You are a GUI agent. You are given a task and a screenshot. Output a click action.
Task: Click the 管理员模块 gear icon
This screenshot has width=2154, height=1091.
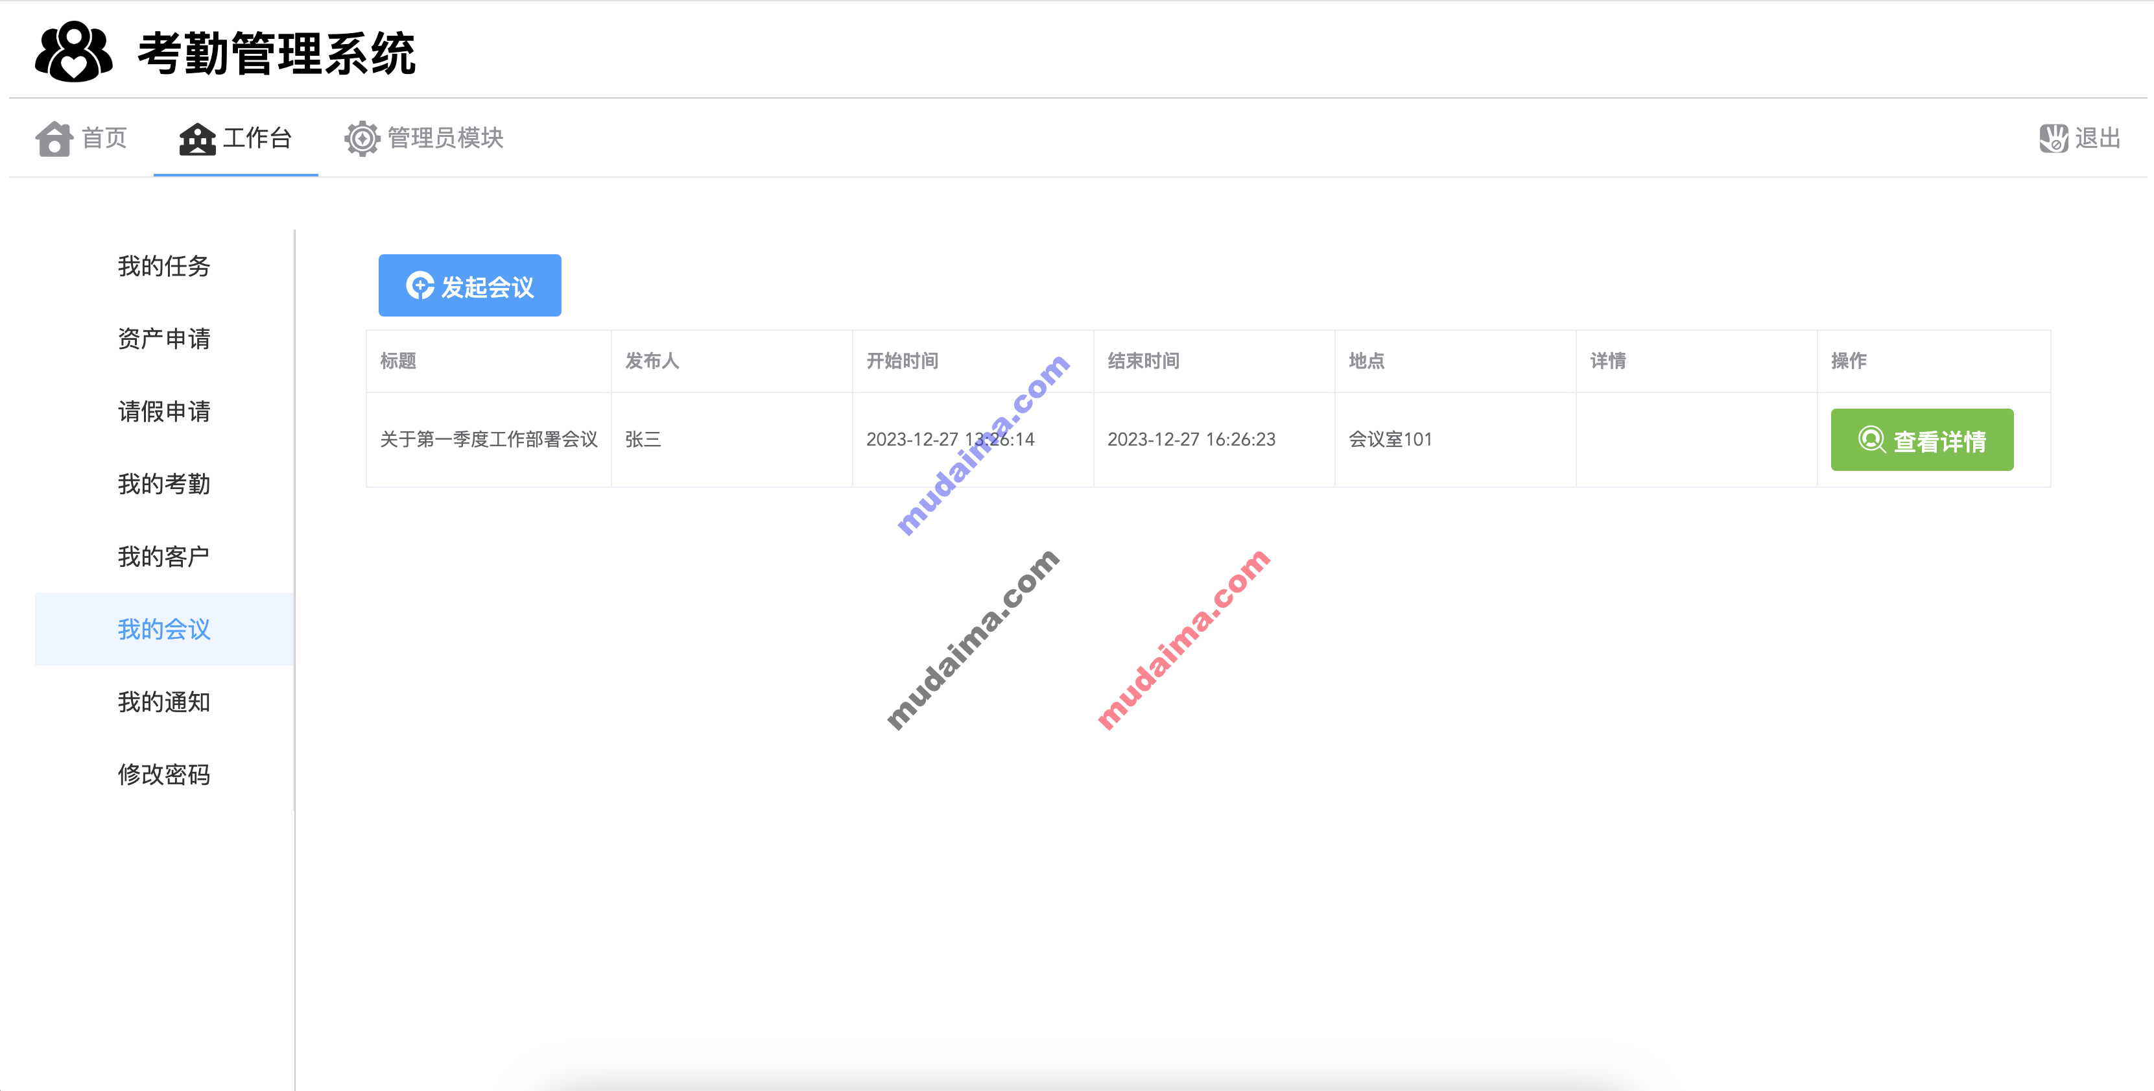coord(362,138)
